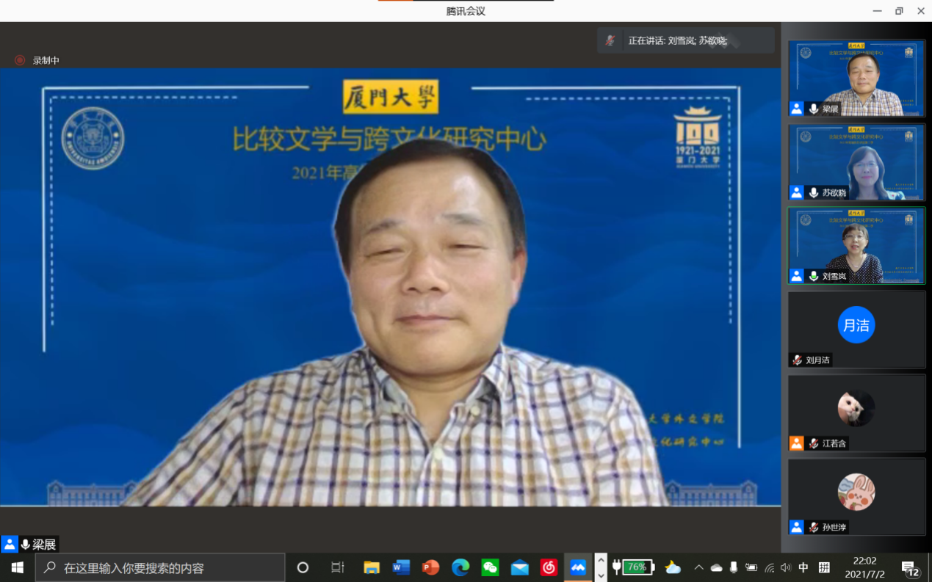This screenshot has width=932, height=582.
Task: Select 苏欲晓 video thumbnail
Action: point(856,162)
